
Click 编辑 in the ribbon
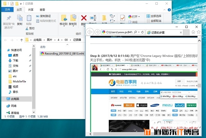tap(133, 22)
